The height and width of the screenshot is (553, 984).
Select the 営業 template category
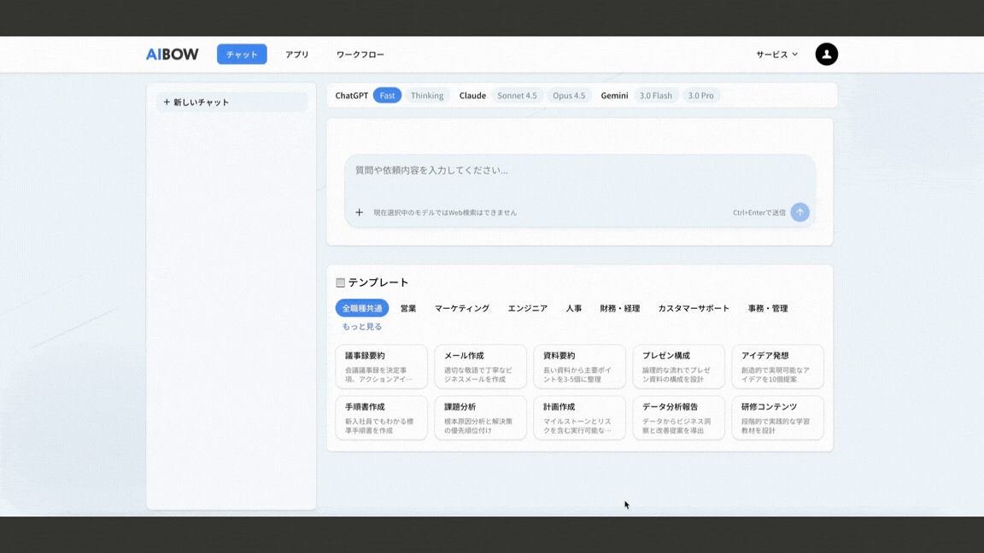point(408,308)
